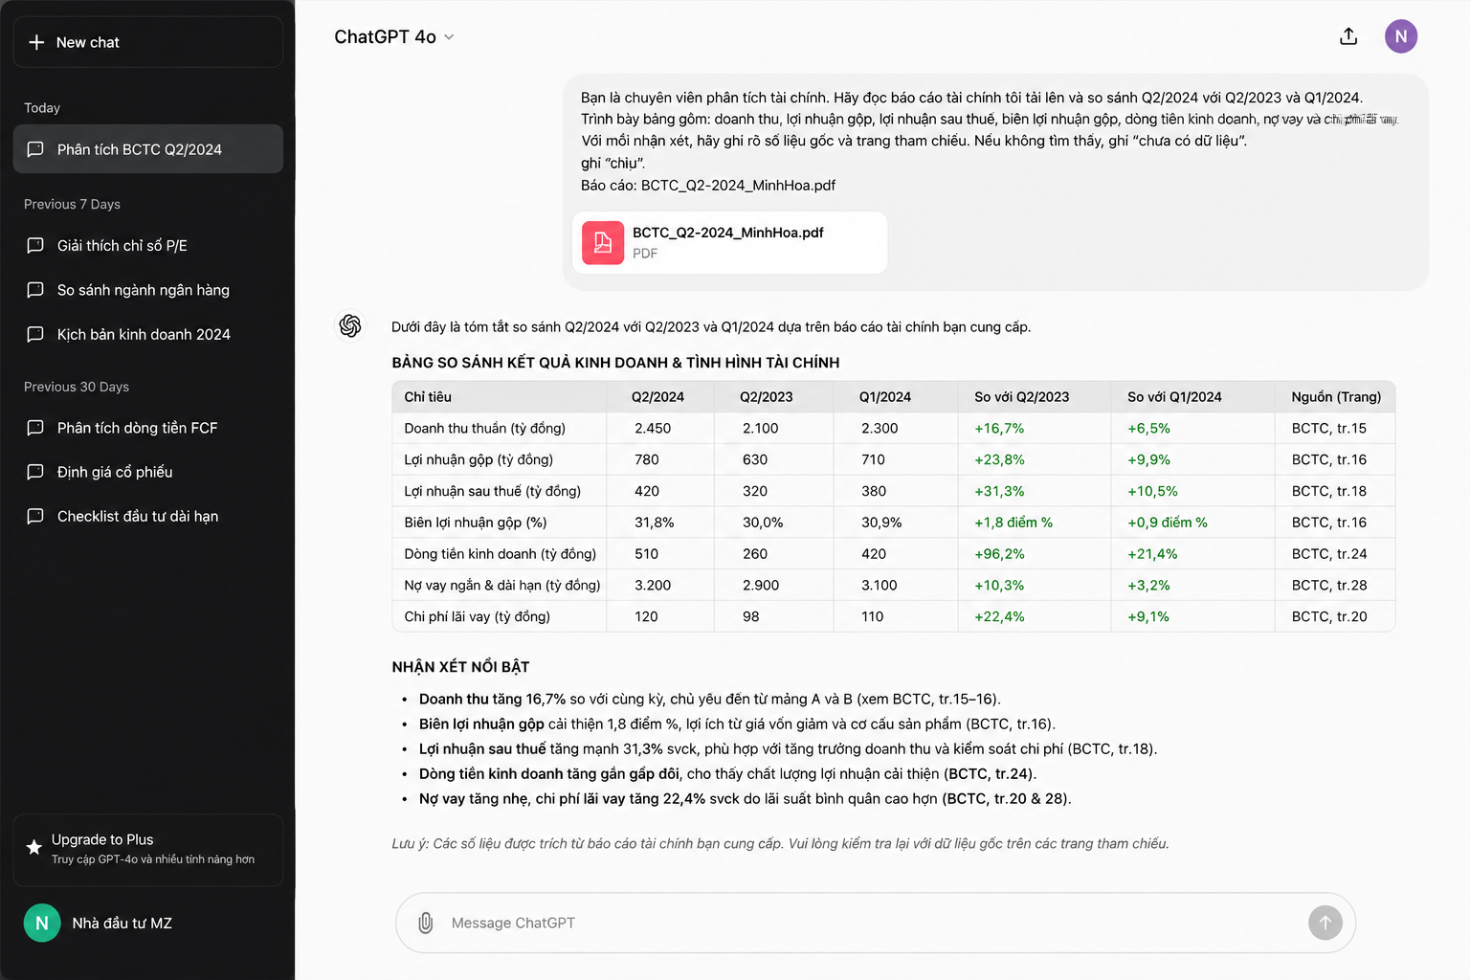Click the plus icon for New chat

click(36, 42)
